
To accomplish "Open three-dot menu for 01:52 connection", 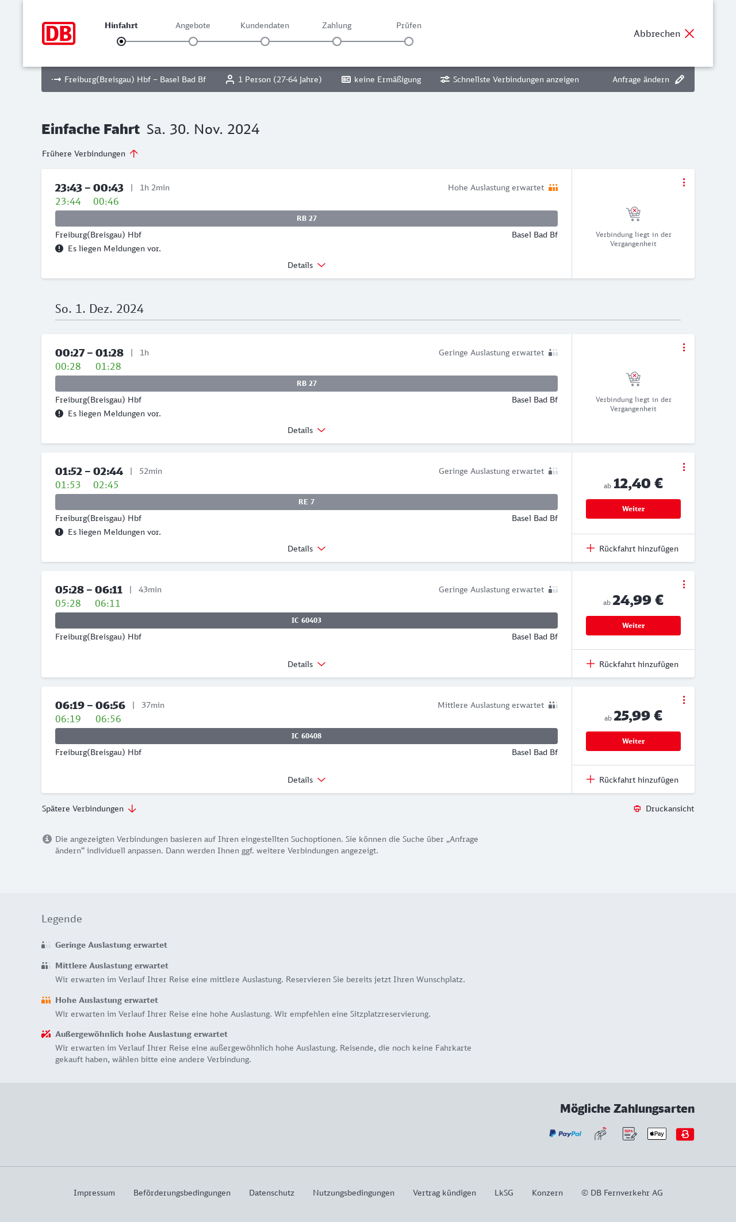I will [684, 467].
